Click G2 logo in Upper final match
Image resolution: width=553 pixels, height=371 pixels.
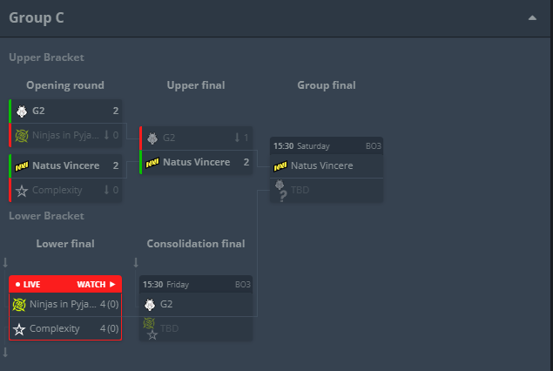pos(152,138)
